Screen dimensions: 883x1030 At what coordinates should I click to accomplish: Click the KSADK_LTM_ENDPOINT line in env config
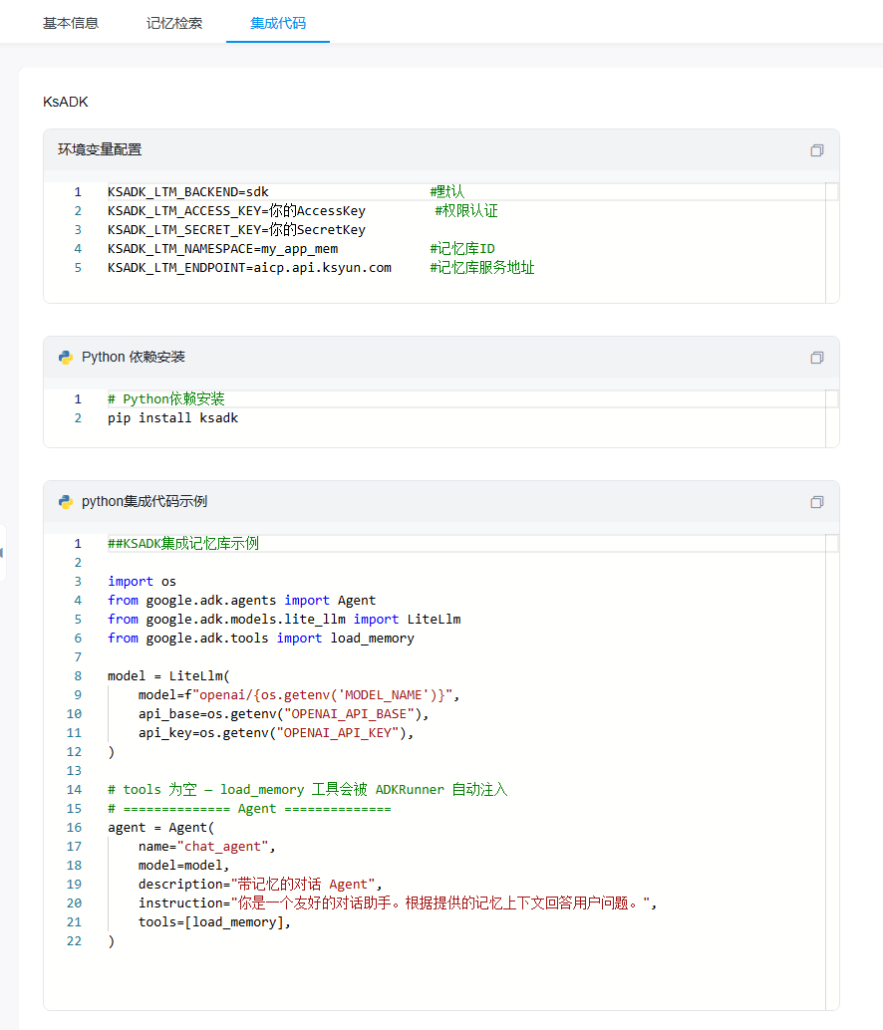(x=249, y=268)
